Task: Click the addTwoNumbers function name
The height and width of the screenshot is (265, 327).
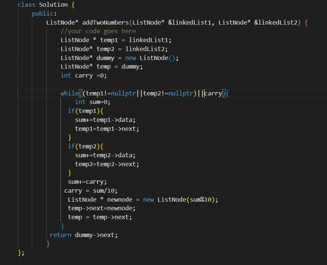Action: pos(105,22)
